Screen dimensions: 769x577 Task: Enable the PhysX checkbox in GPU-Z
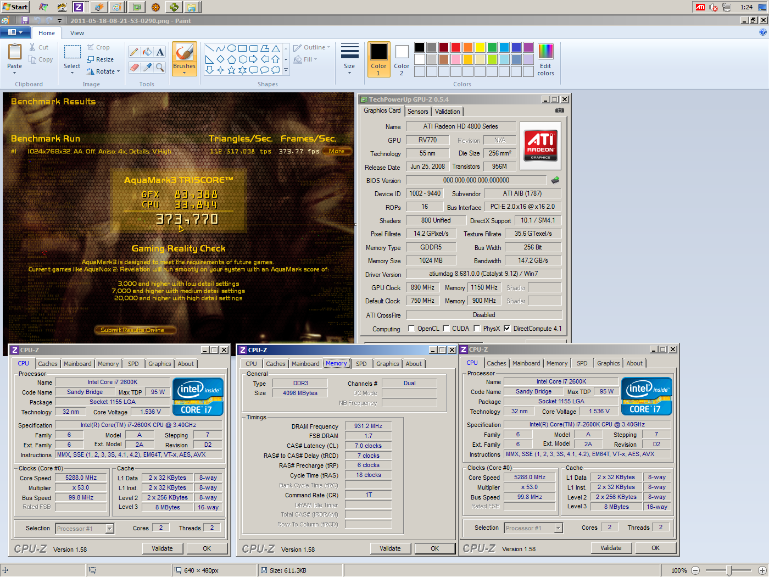477,329
